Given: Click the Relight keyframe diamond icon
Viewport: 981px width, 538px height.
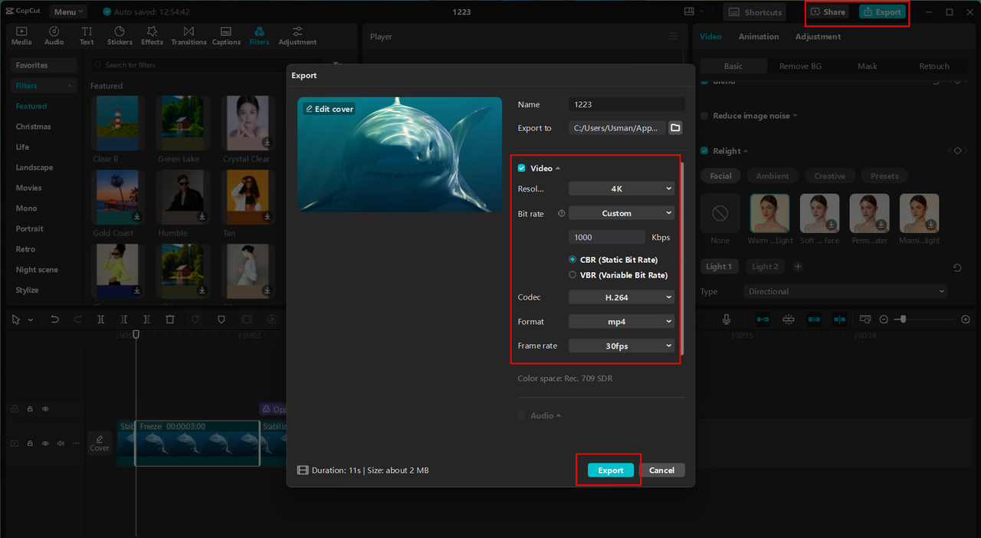Looking at the screenshot, I should tap(957, 151).
